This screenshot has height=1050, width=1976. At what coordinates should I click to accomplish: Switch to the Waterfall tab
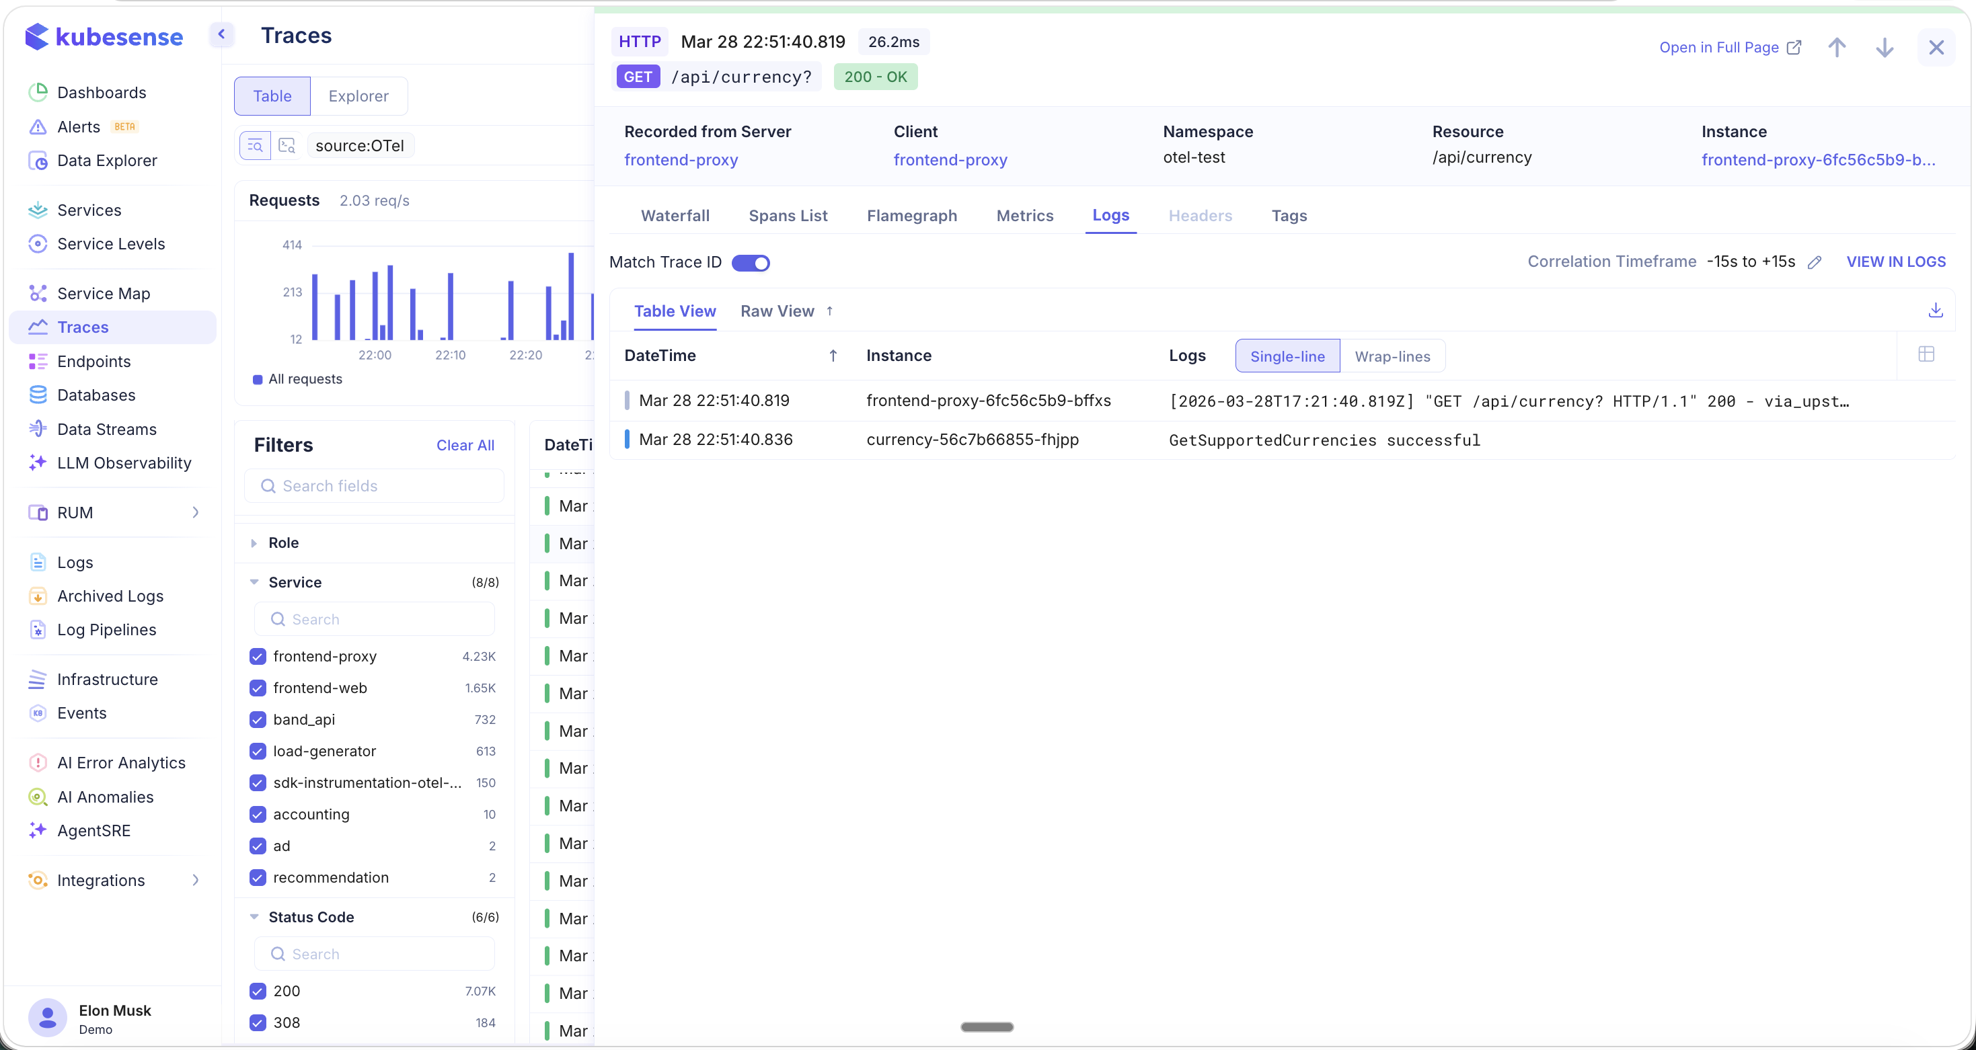coord(675,216)
